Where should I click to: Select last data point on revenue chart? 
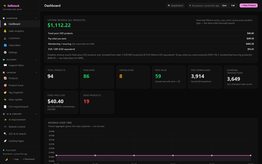click(x=251, y=155)
